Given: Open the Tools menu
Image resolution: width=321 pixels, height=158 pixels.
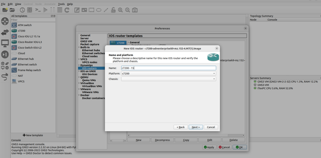Looking at the screenshot, I should click(61, 4).
